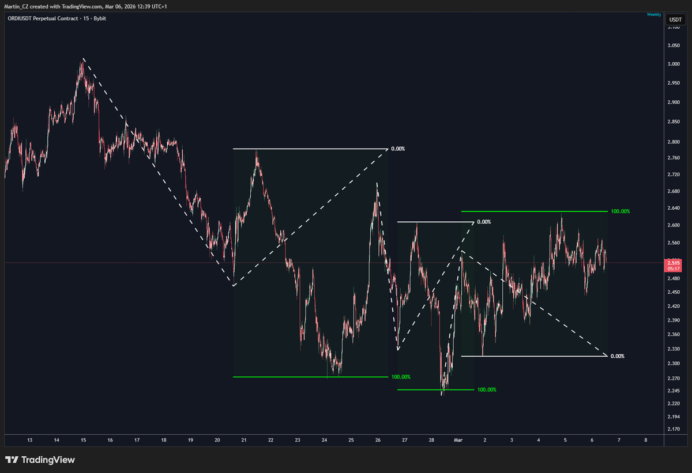This screenshot has width=692, height=473.
Task: Click the USDT currency button
Action: pyautogui.click(x=674, y=19)
